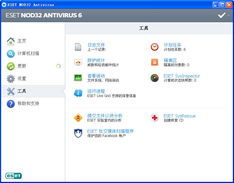Click the SysRescue red cross icon
234x183 pixels.
(x=154, y=118)
